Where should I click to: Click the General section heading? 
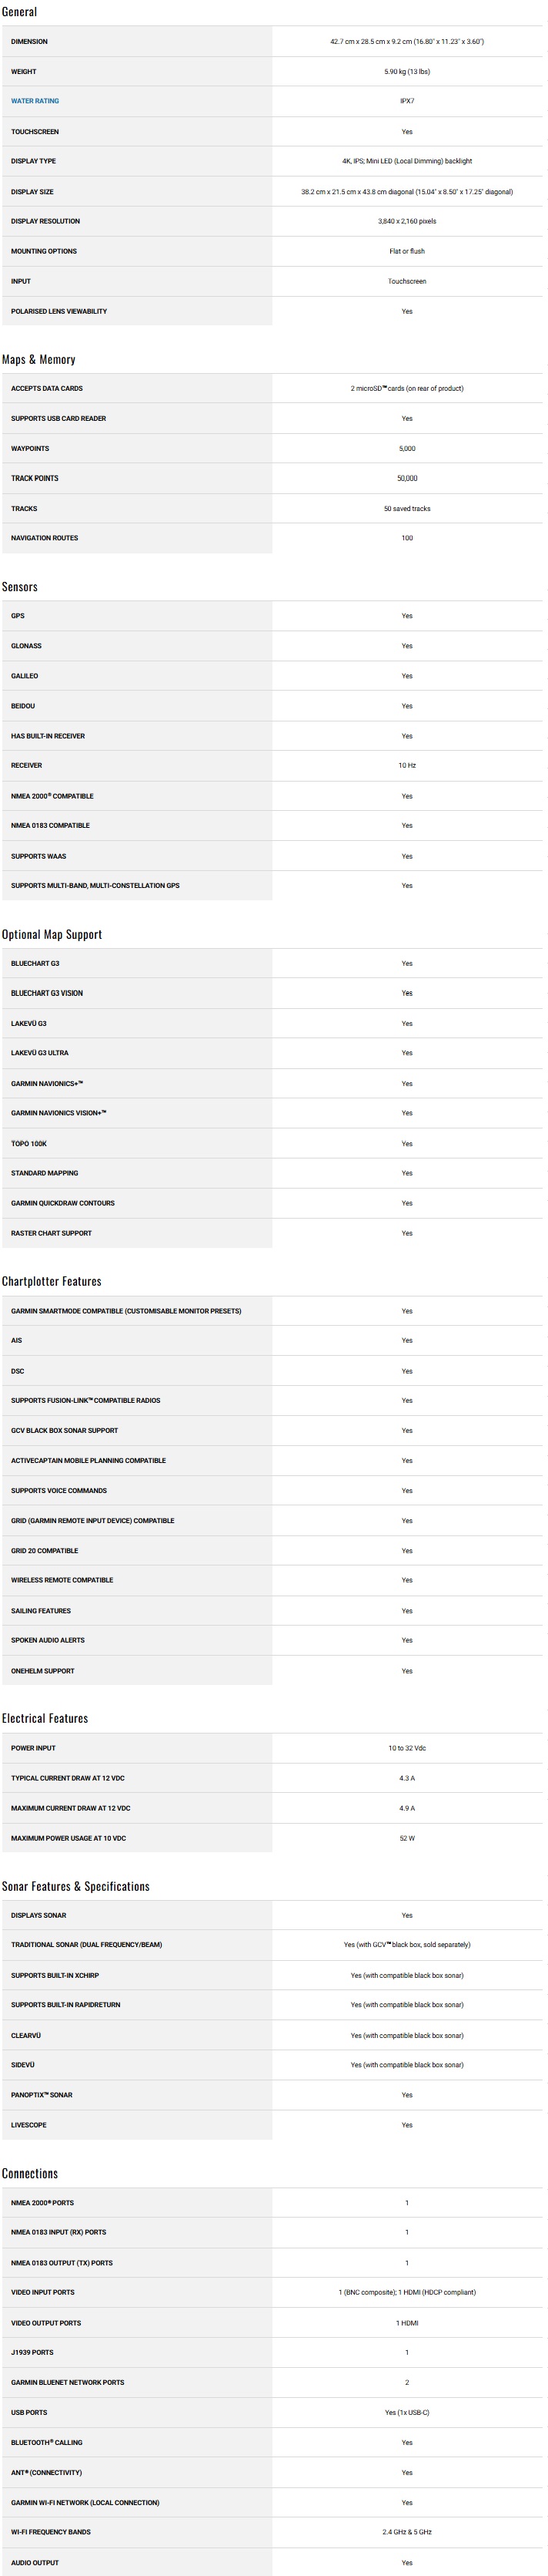click(x=19, y=12)
